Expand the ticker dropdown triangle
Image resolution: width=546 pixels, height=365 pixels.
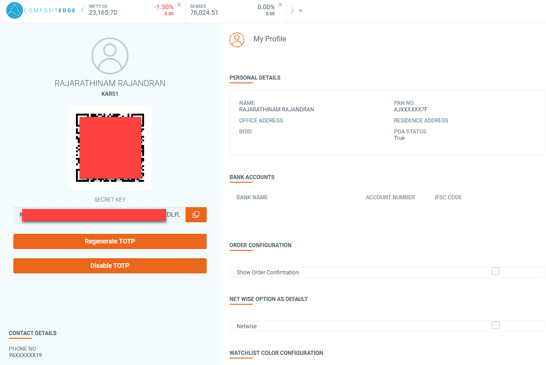click(x=301, y=11)
